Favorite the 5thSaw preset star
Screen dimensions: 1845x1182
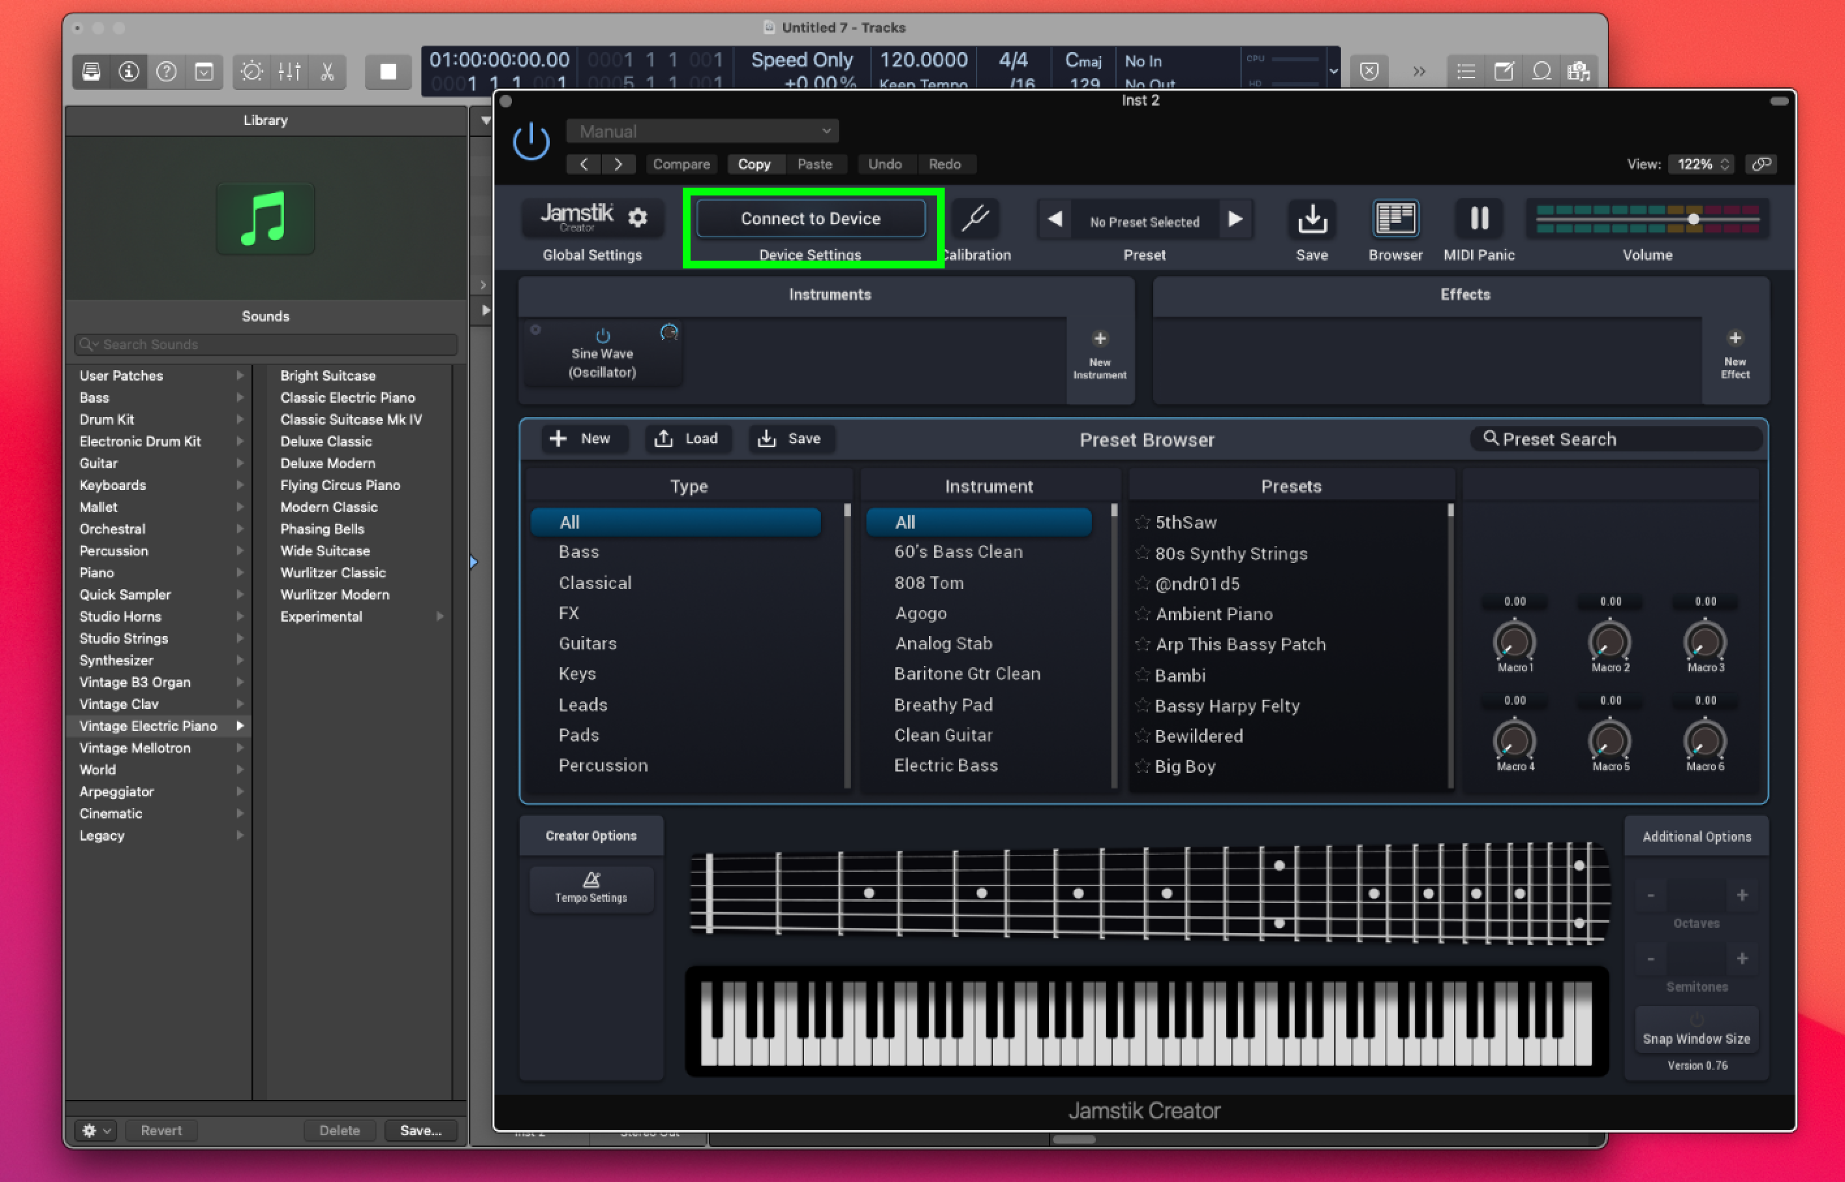point(1142,523)
